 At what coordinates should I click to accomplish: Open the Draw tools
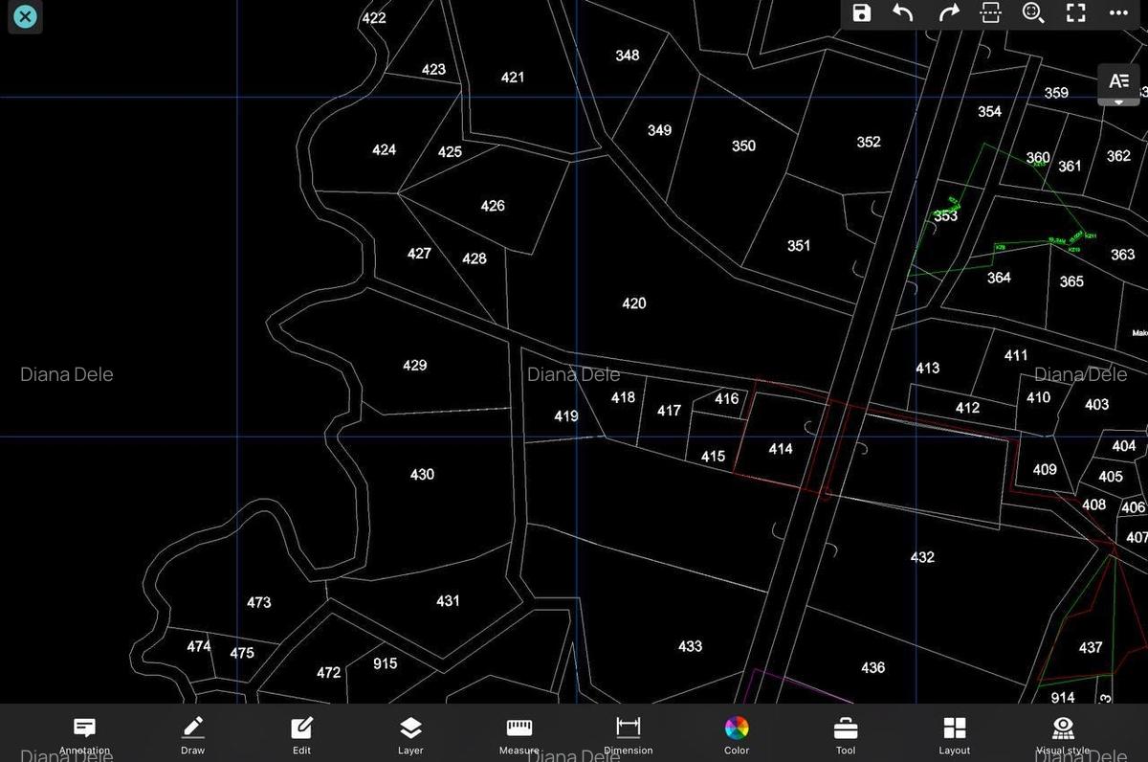click(193, 734)
